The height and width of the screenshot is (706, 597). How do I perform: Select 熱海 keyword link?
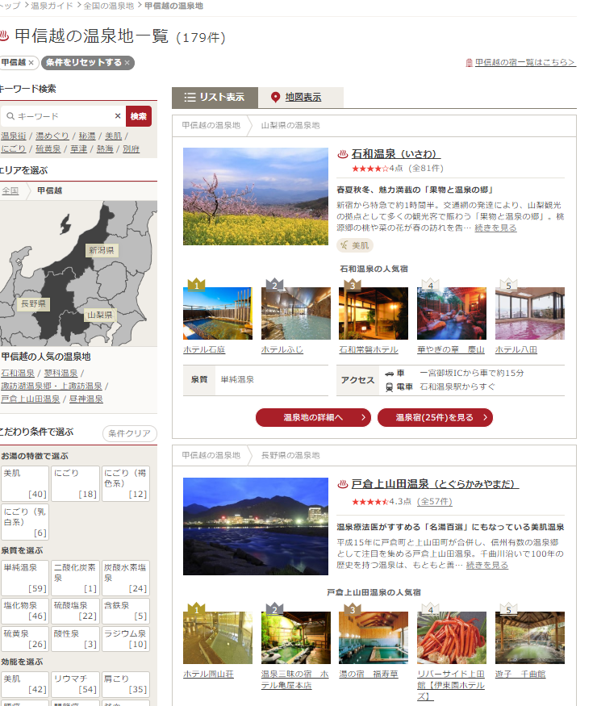[105, 148]
